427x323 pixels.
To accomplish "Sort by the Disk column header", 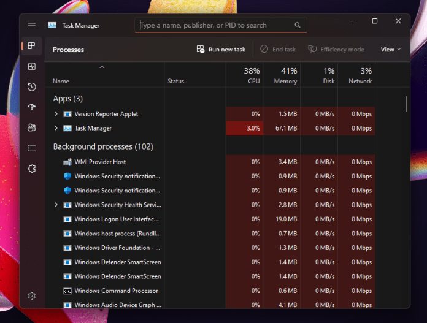I will tap(319, 75).
